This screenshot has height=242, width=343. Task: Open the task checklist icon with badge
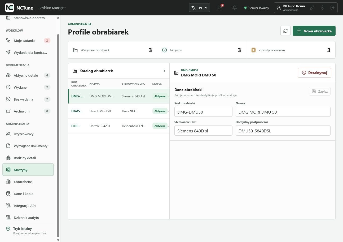tap(220, 8)
